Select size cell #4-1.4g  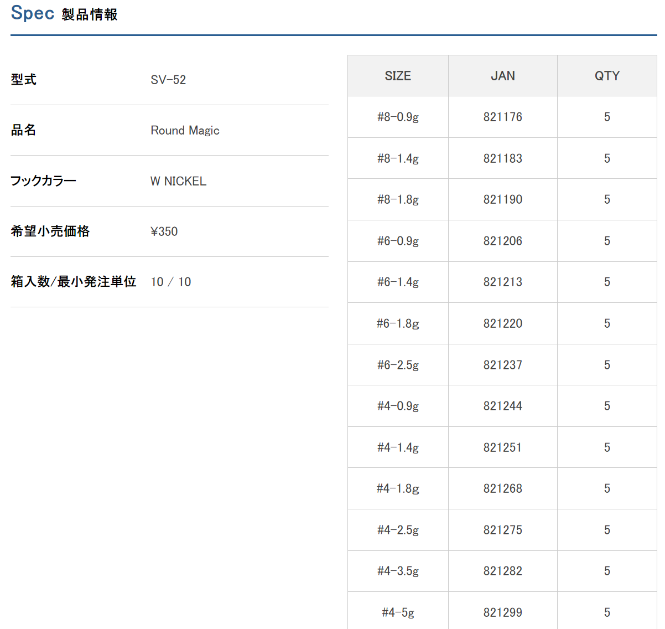398,447
